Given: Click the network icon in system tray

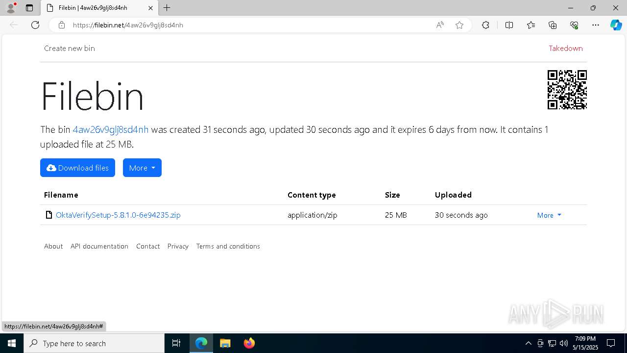Looking at the screenshot, I should tap(552, 343).
